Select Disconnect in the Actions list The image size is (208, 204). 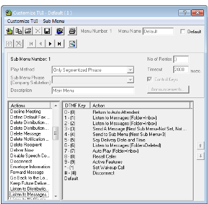point(21,161)
